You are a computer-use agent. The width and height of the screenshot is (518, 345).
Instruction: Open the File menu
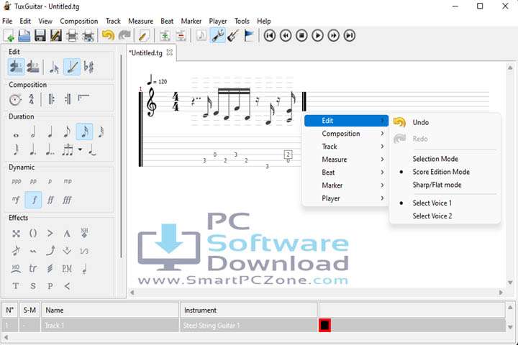(7, 21)
